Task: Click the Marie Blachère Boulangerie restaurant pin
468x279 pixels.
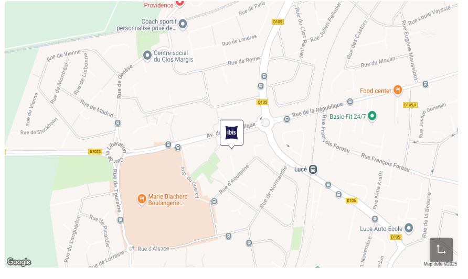Action: tap(142, 199)
